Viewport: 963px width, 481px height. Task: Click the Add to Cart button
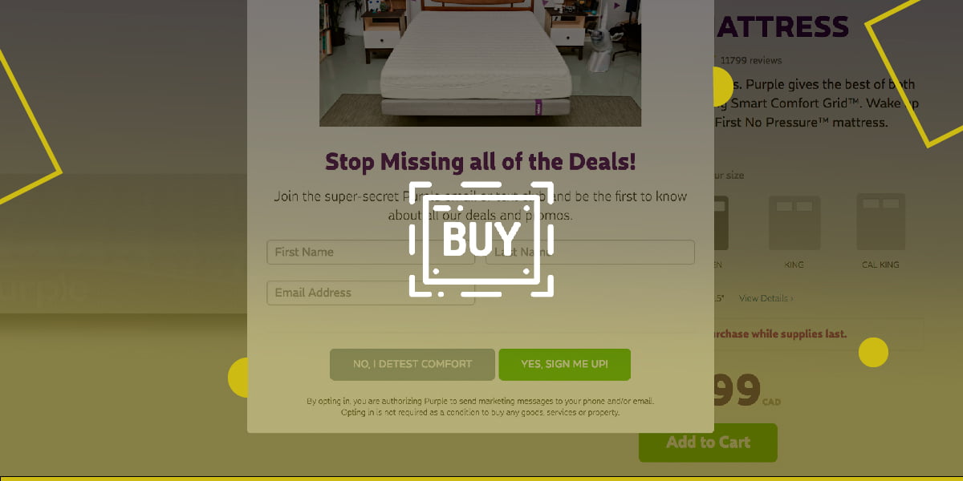(708, 443)
